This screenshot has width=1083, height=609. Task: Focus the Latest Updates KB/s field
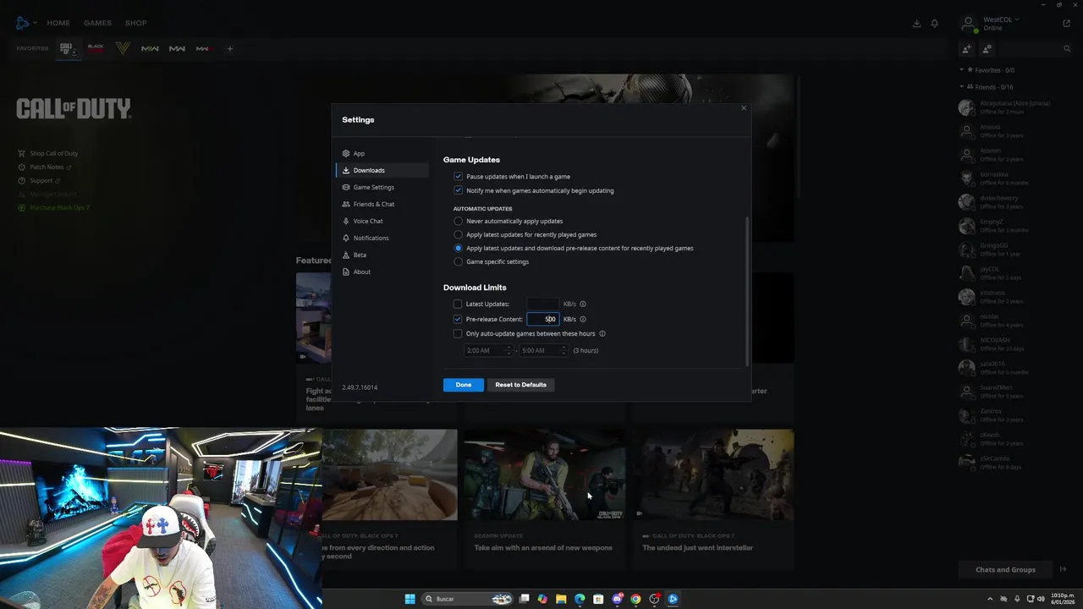click(x=543, y=304)
